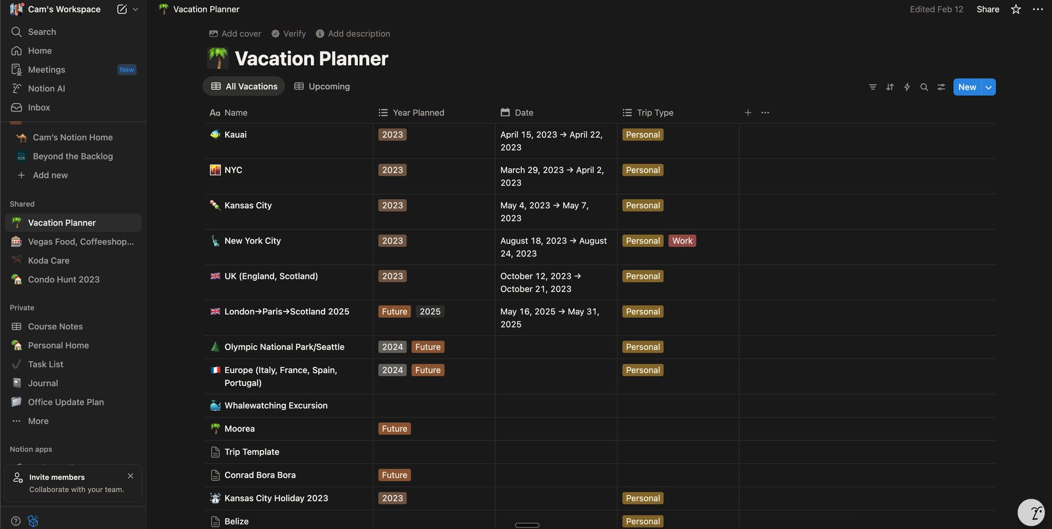The image size is (1052, 529).
Task: Star this page as a favorite
Action: tap(1016, 9)
